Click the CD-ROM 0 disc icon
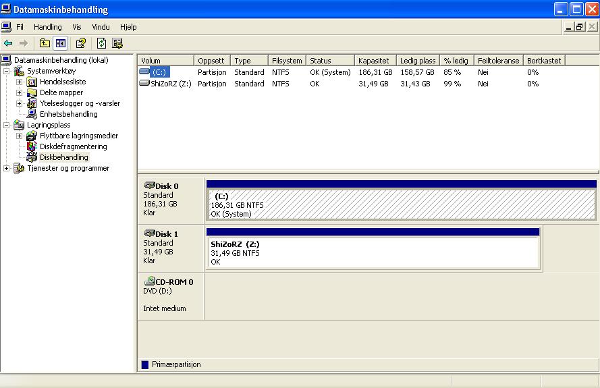 point(149,281)
